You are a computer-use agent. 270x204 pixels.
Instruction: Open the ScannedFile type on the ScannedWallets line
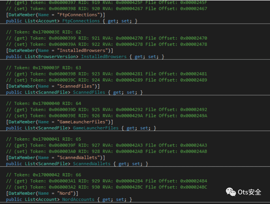53,164
